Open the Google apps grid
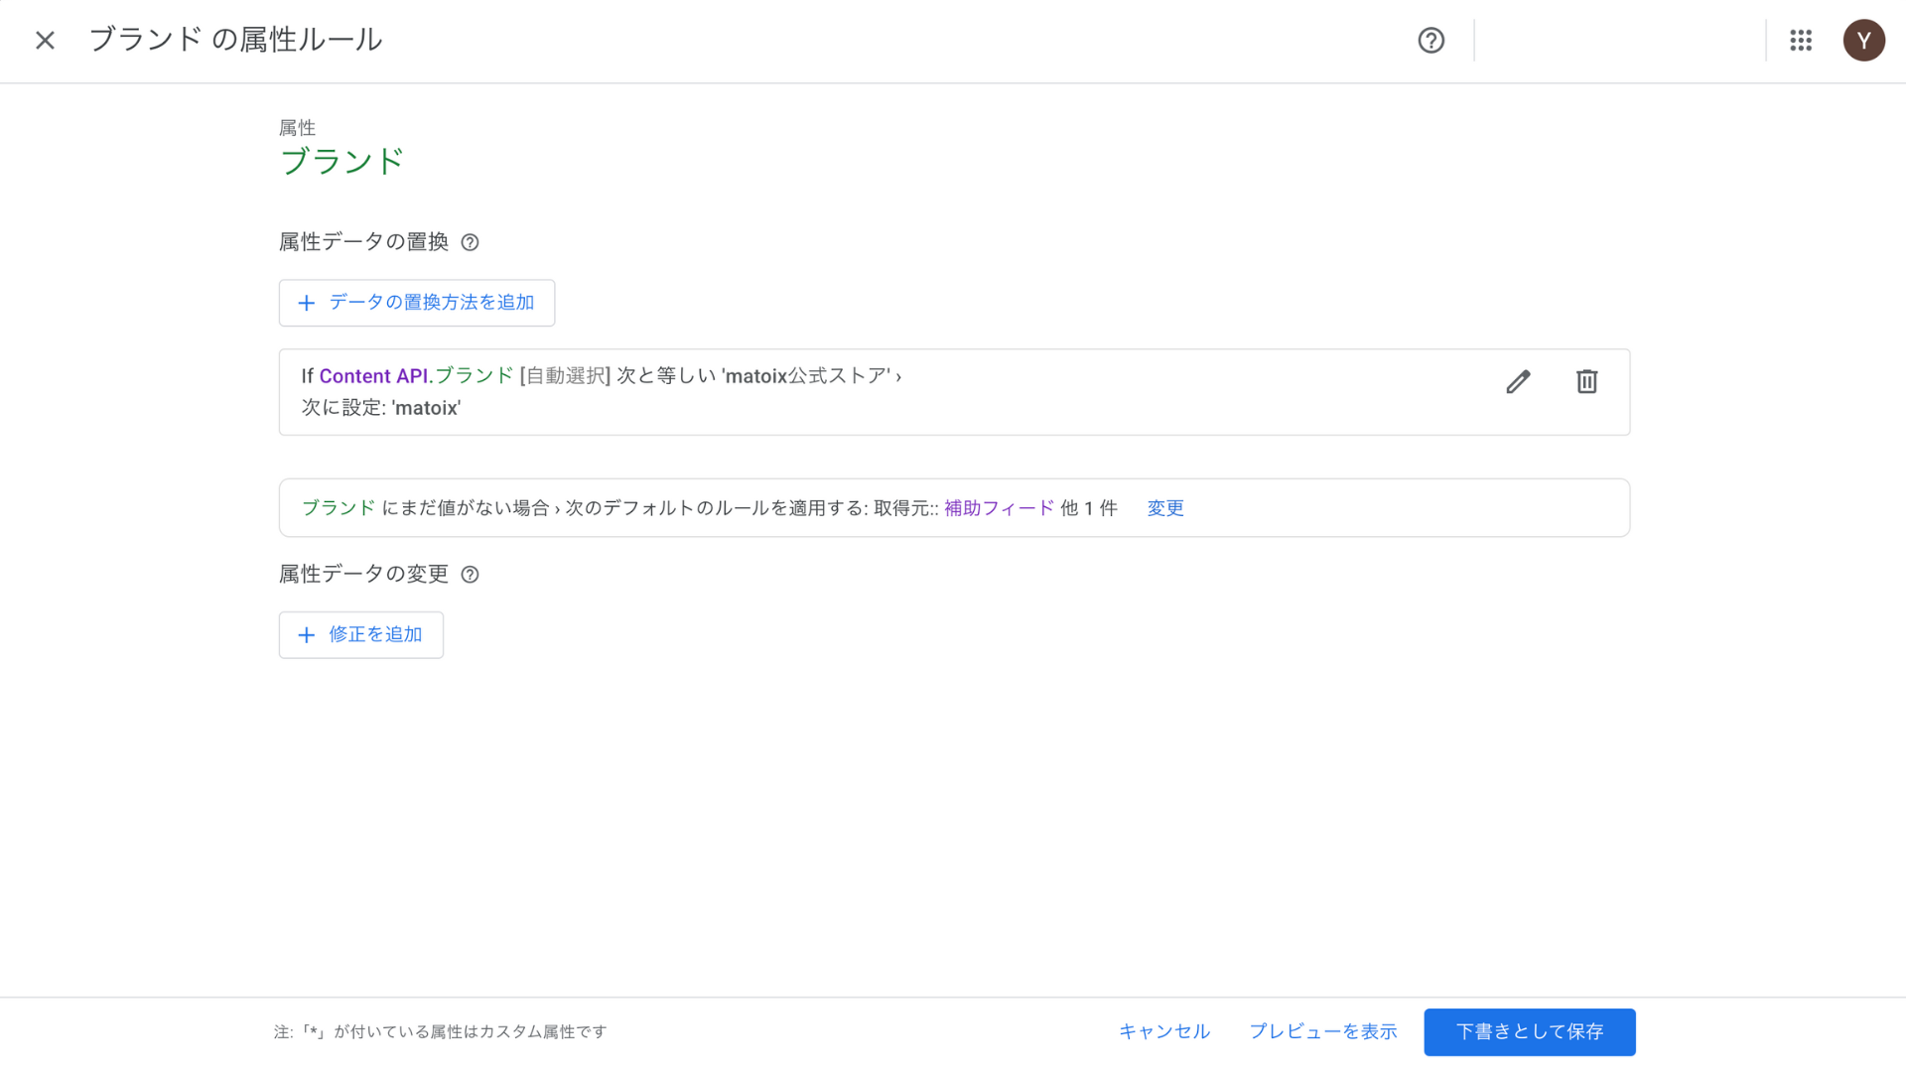 click(x=1801, y=41)
